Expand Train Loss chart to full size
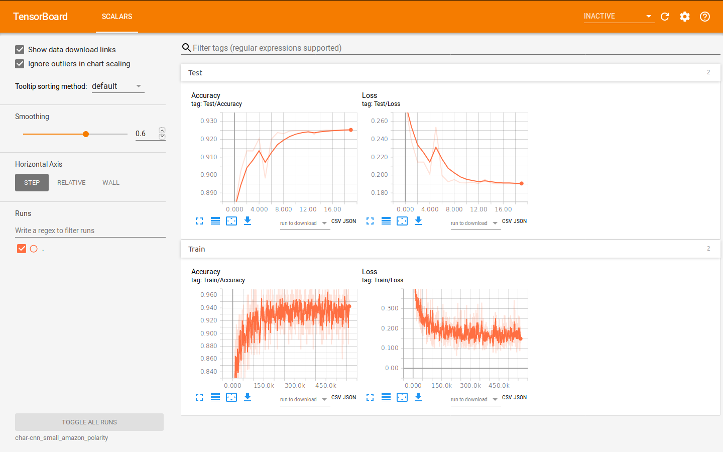 point(370,397)
